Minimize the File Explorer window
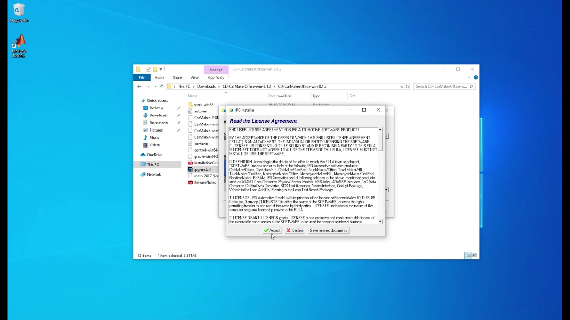 (x=444, y=69)
